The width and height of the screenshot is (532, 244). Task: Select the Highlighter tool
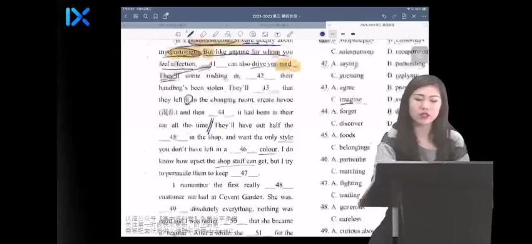(x=215, y=34)
